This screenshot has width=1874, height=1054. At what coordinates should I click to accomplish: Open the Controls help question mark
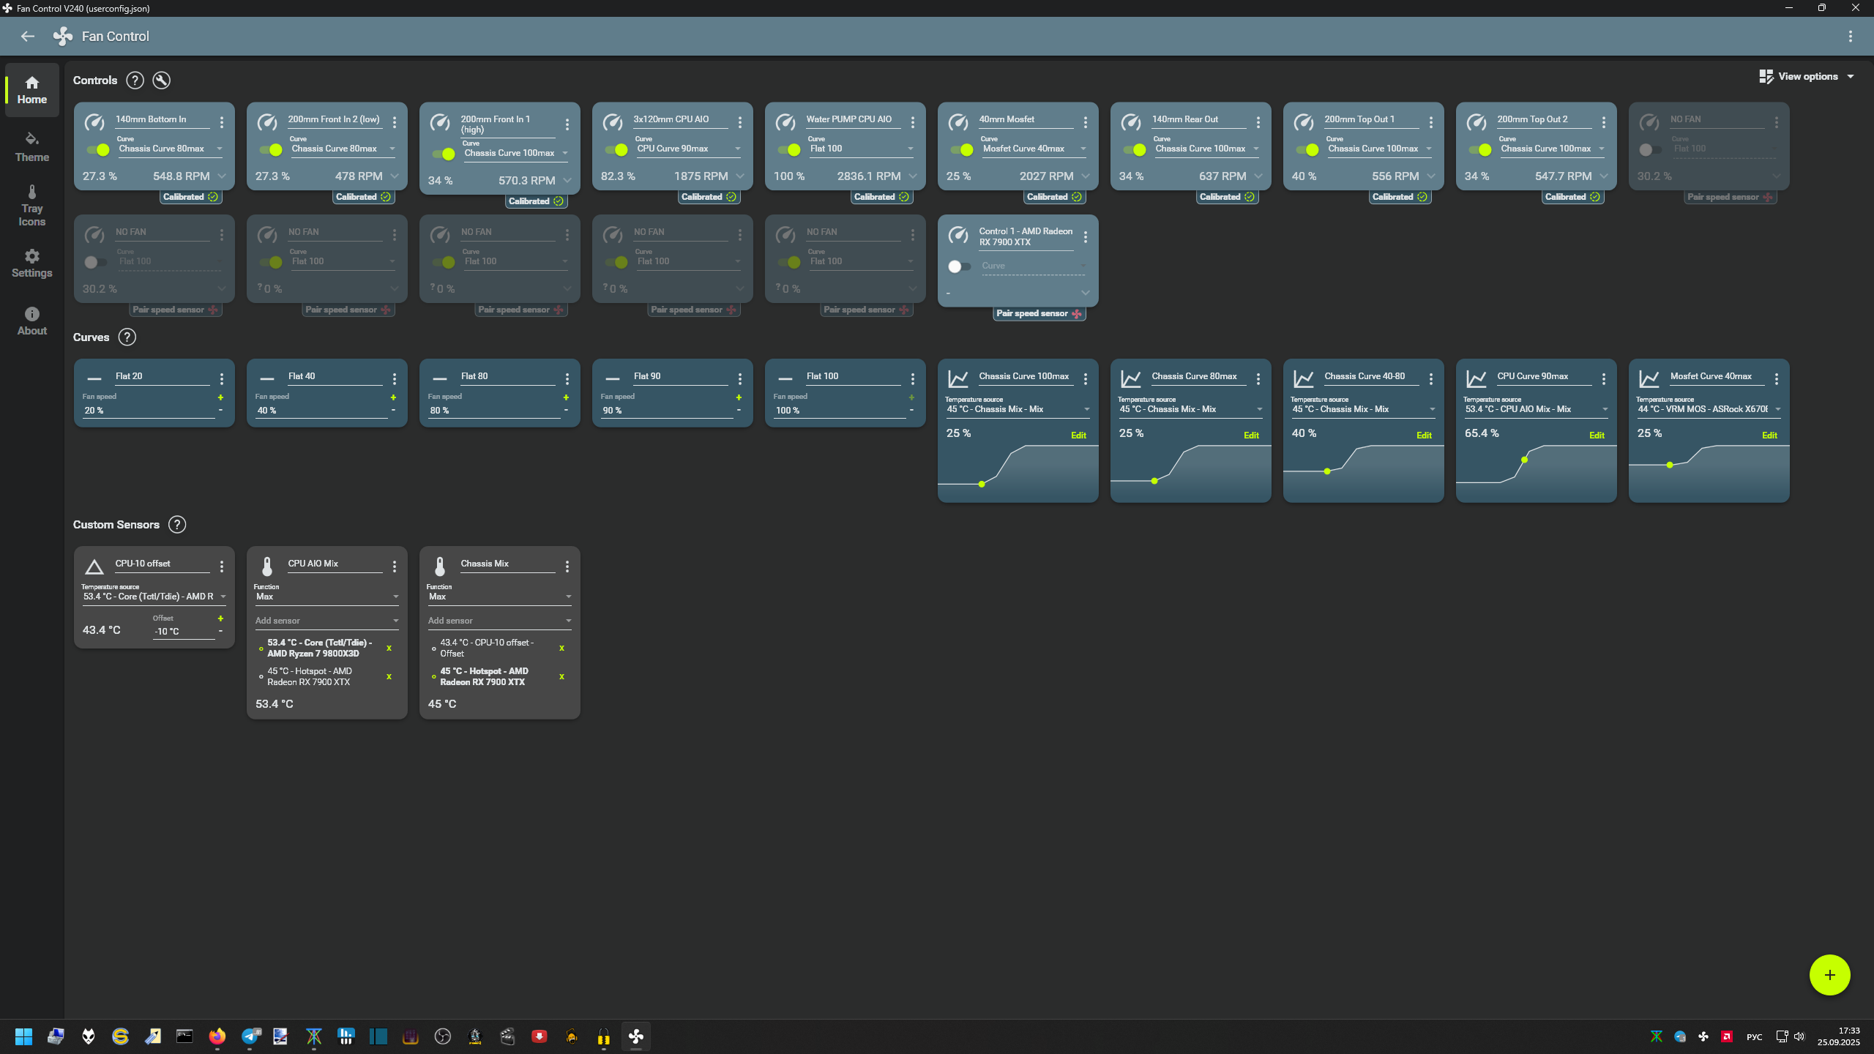click(x=135, y=81)
